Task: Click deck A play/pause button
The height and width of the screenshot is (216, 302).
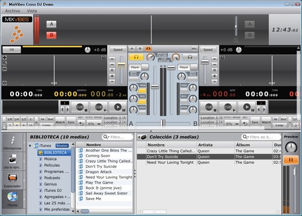Action: [x=119, y=107]
